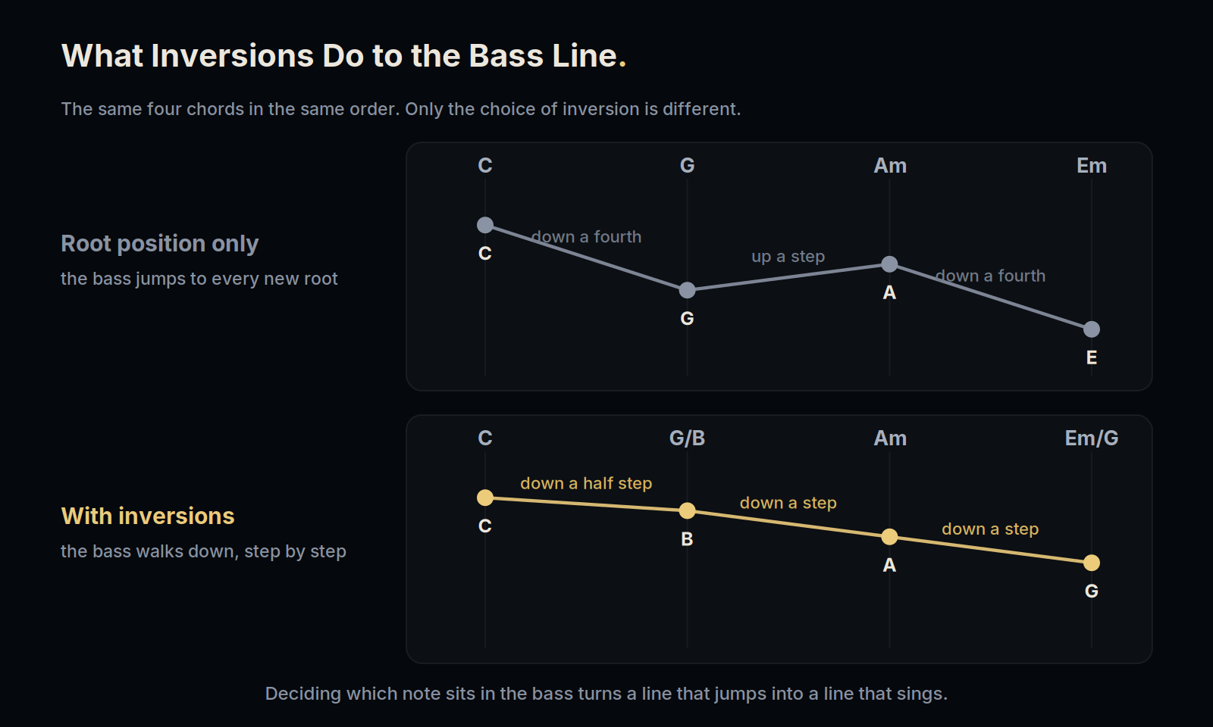The height and width of the screenshot is (727, 1213).
Task: Click the main title about inversions
Action: pos(343,56)
